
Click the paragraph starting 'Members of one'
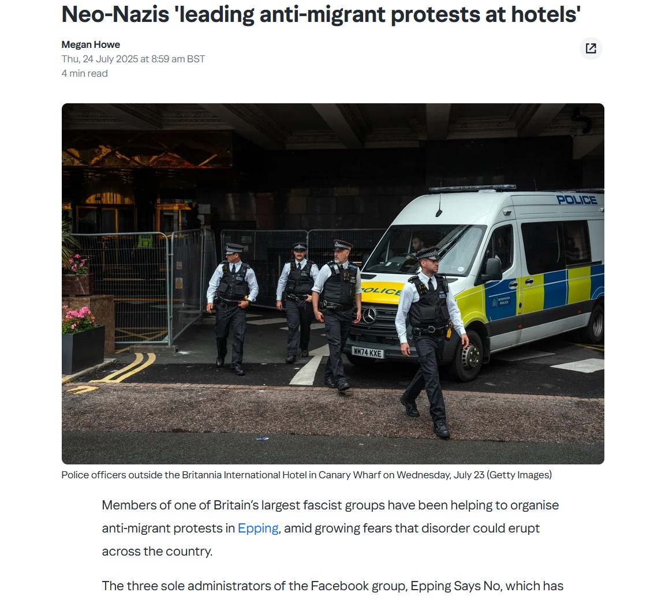coord(330,528)
